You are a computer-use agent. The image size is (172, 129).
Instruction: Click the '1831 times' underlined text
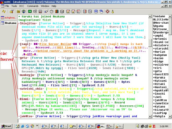[65, 48]
